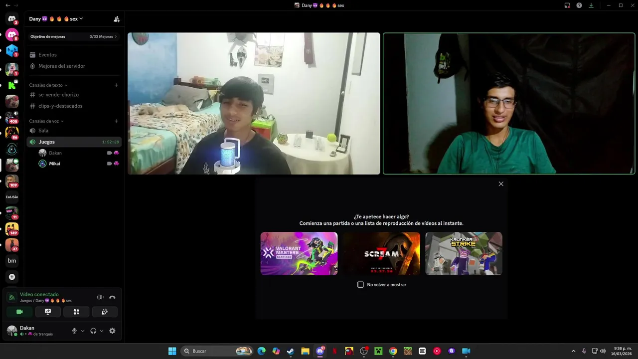Create a new text channel plus

[x=116, y=85]
